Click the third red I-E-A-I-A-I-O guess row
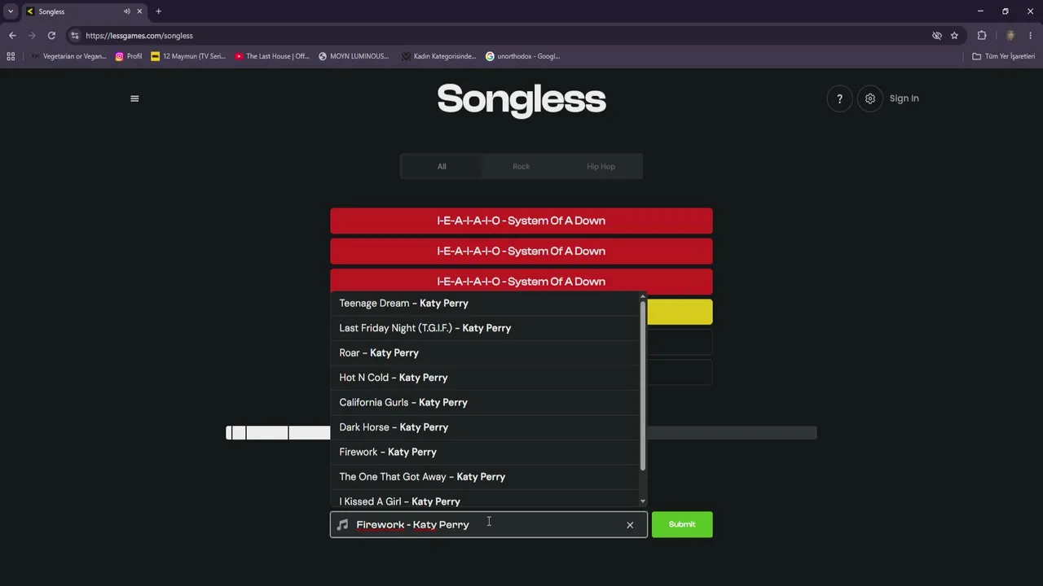The height and width of the screenshot is (586, 1043). click(521, 281)
